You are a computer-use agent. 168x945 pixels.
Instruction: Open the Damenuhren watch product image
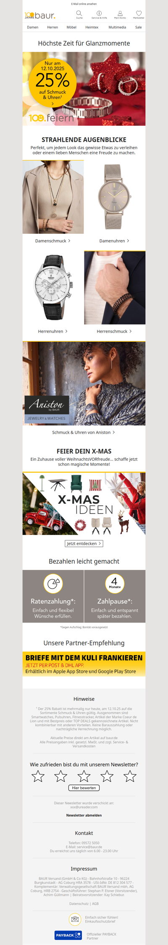click(x=115, y=197)
